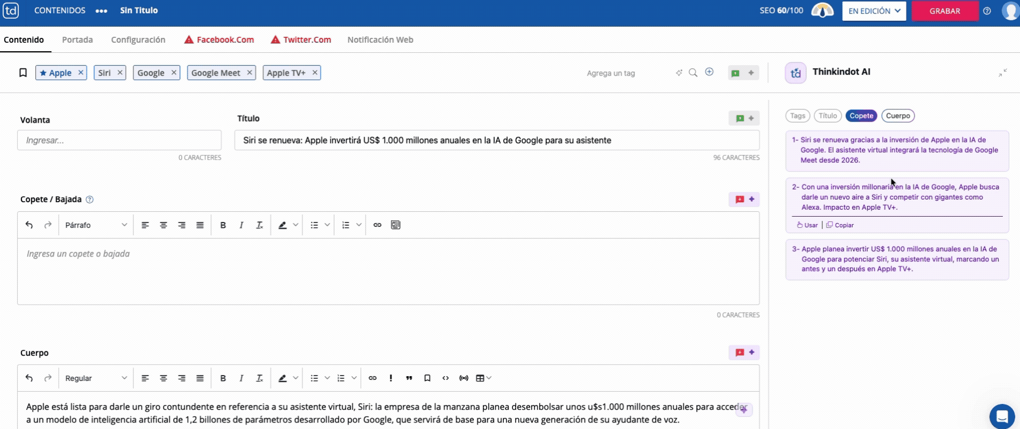Click the bookmark icon in Cuerpo toolbar
1020x429 pixels.
click(x=427, y=378)
